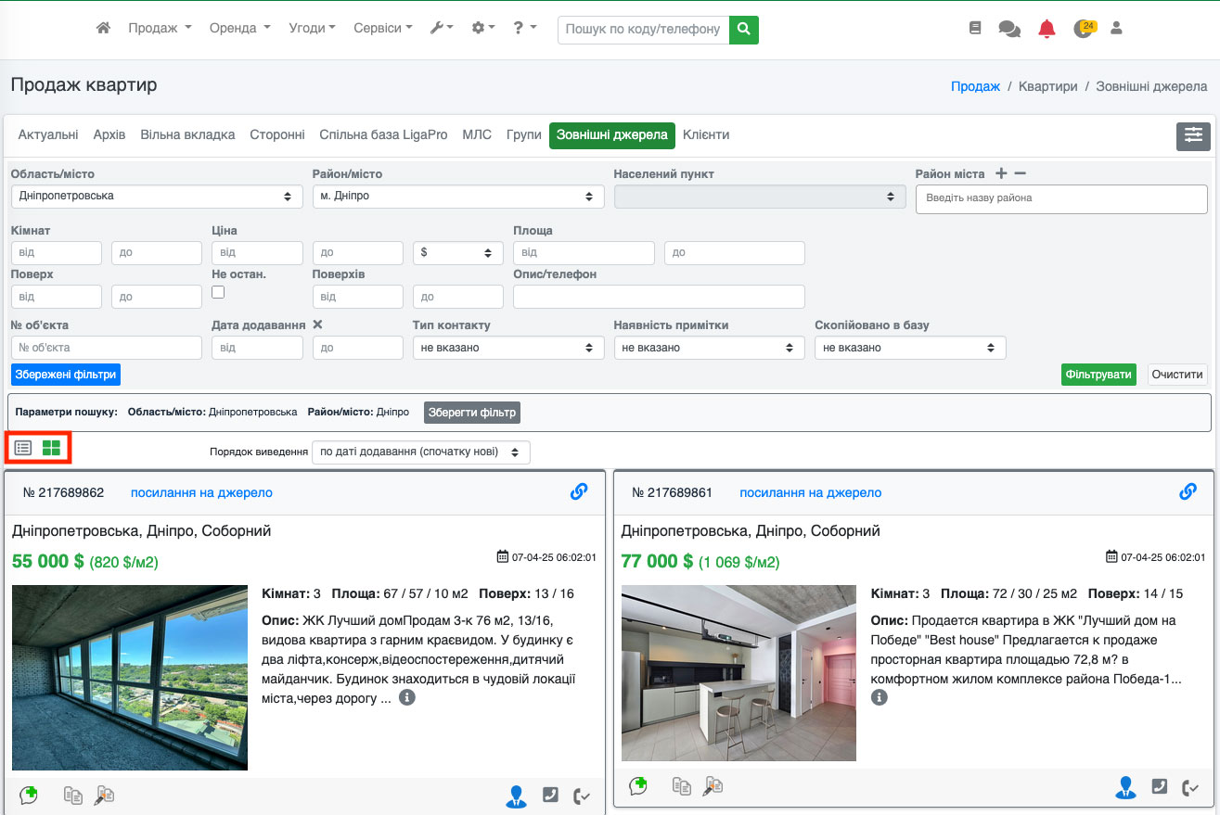Toggle the filter sliders panel button
The image size is (1220, 815).
1193,135
